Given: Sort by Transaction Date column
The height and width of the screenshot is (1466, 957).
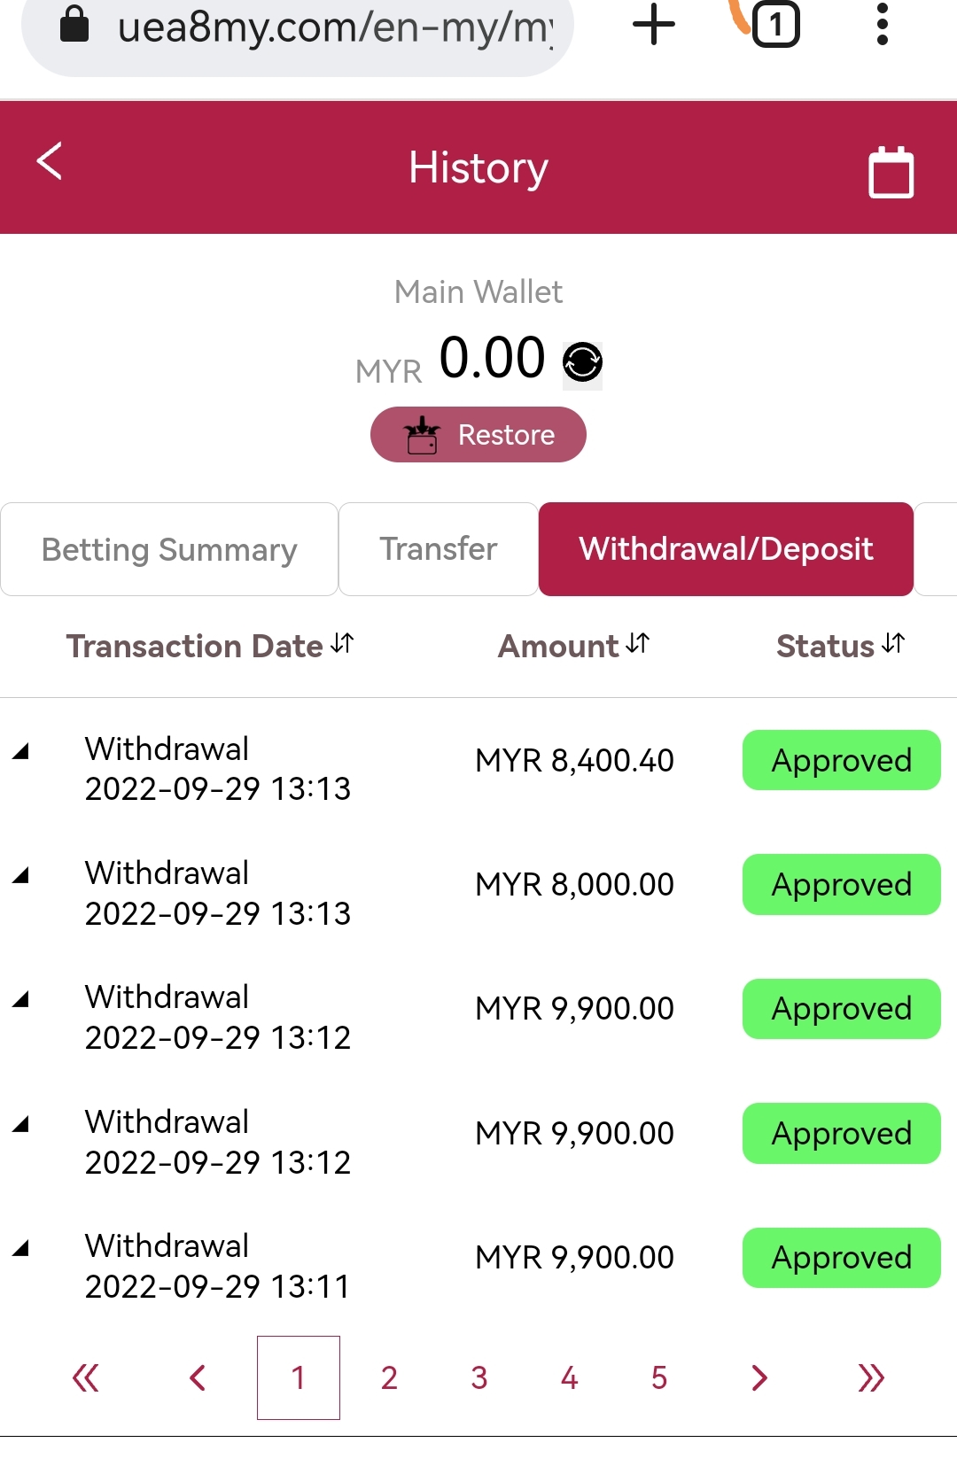Looking at the screenshot, I should pos(210,646).
